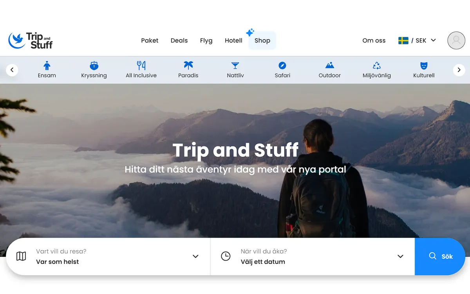Click the 'Välj ett datum' date value
470x294 pixels.
(263, 262)
